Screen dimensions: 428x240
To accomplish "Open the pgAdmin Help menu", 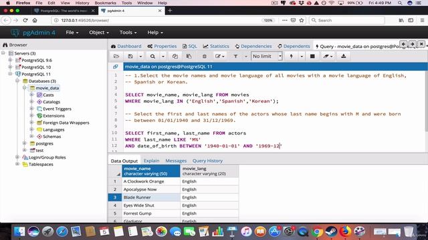I will pyautogui.click(x=155, y=33).
